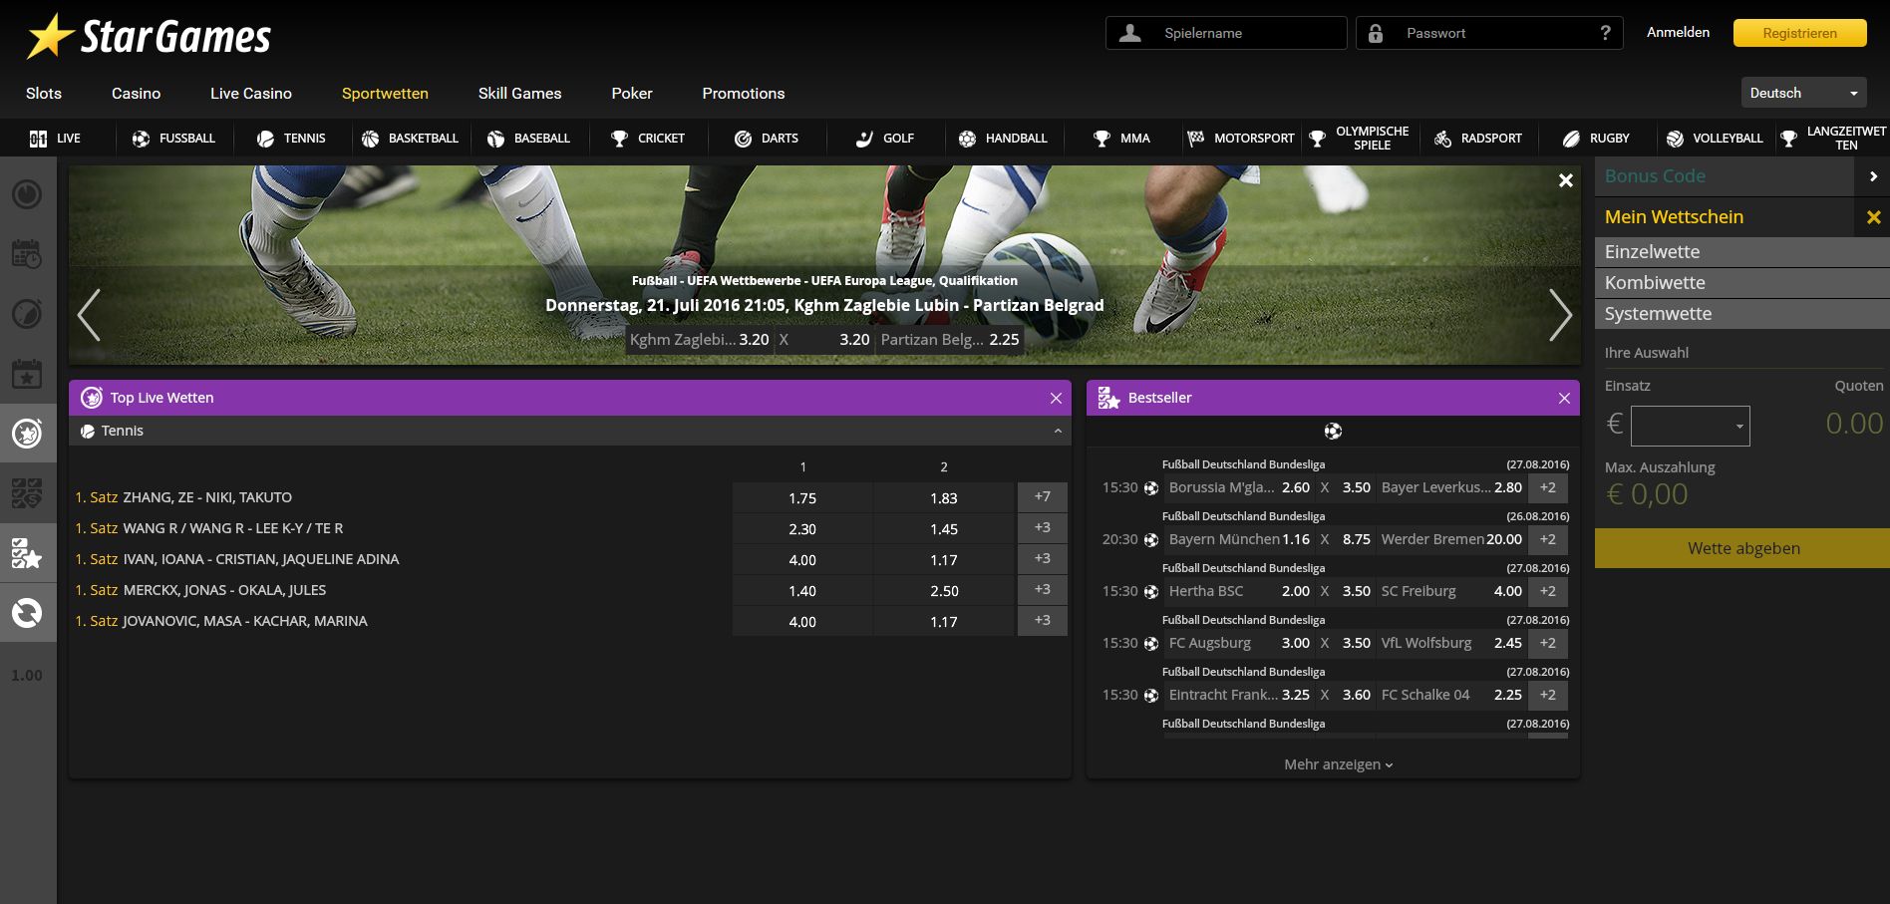The width and height of the screenshot is (1890, 904).
Task: Select the Basketball sport category
Action: point(410,139)
